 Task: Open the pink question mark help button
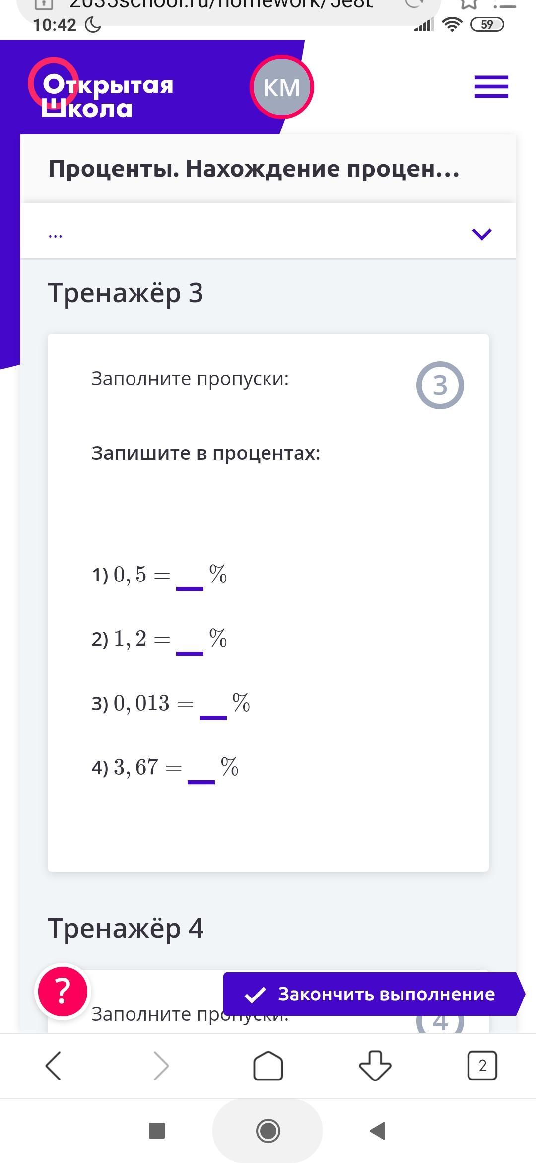click(63, 991)
